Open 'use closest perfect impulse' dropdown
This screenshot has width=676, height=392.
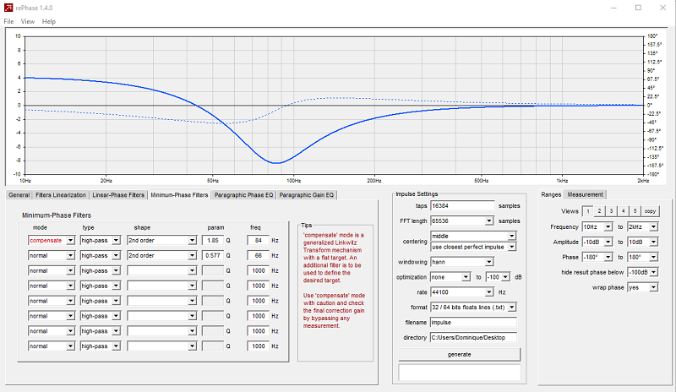coord(473,247)
